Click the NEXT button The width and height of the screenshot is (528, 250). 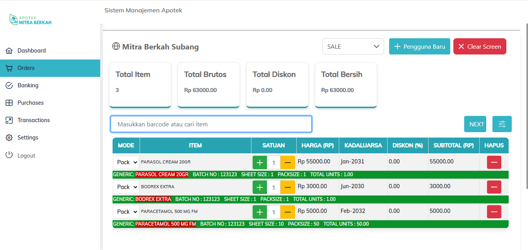[476, 124]
